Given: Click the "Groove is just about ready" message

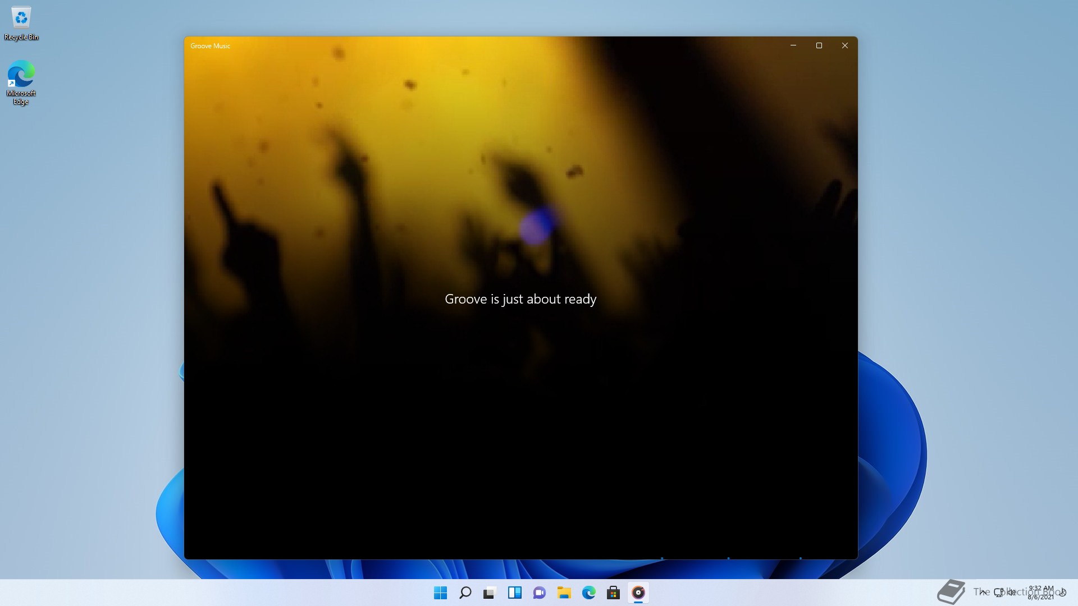Looking at the screenshot, I should coord(520,299).
